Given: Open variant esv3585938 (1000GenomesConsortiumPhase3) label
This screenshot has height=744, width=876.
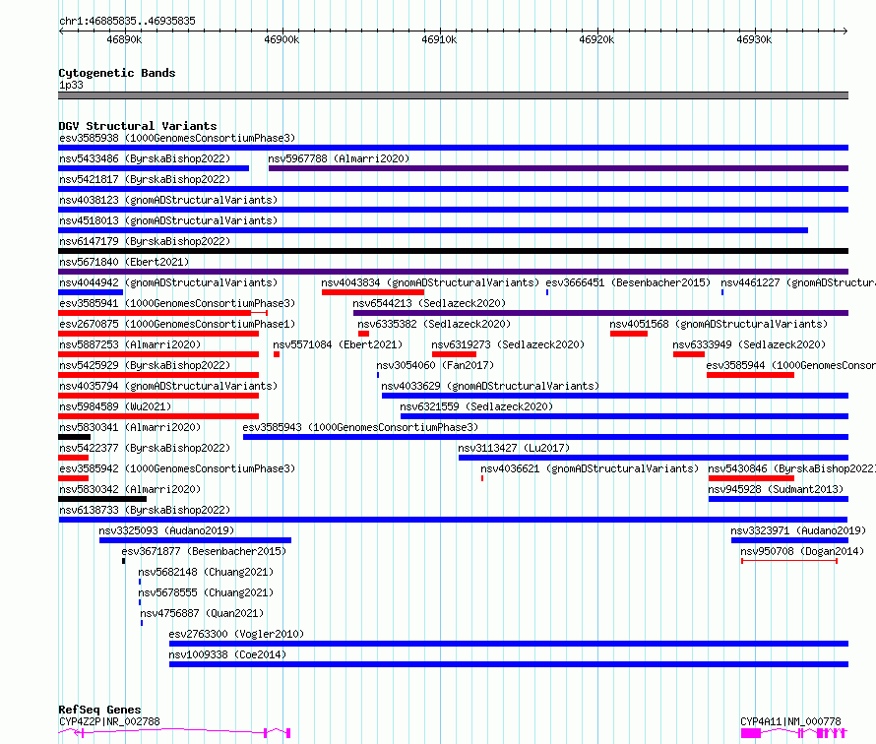Looking at the screenshot, I should [177, 138].
